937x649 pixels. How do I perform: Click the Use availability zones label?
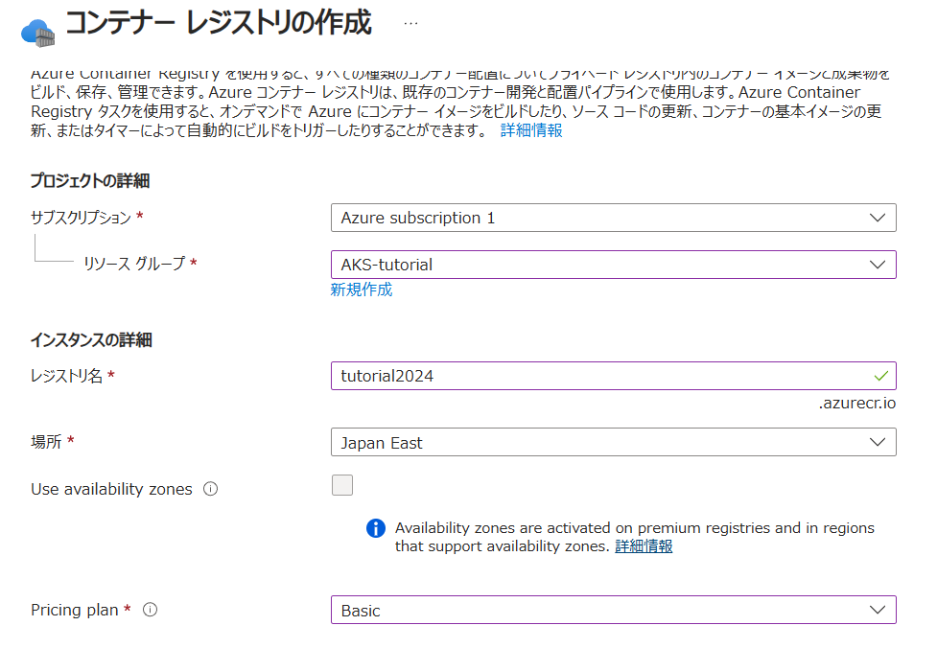point(112,489)
